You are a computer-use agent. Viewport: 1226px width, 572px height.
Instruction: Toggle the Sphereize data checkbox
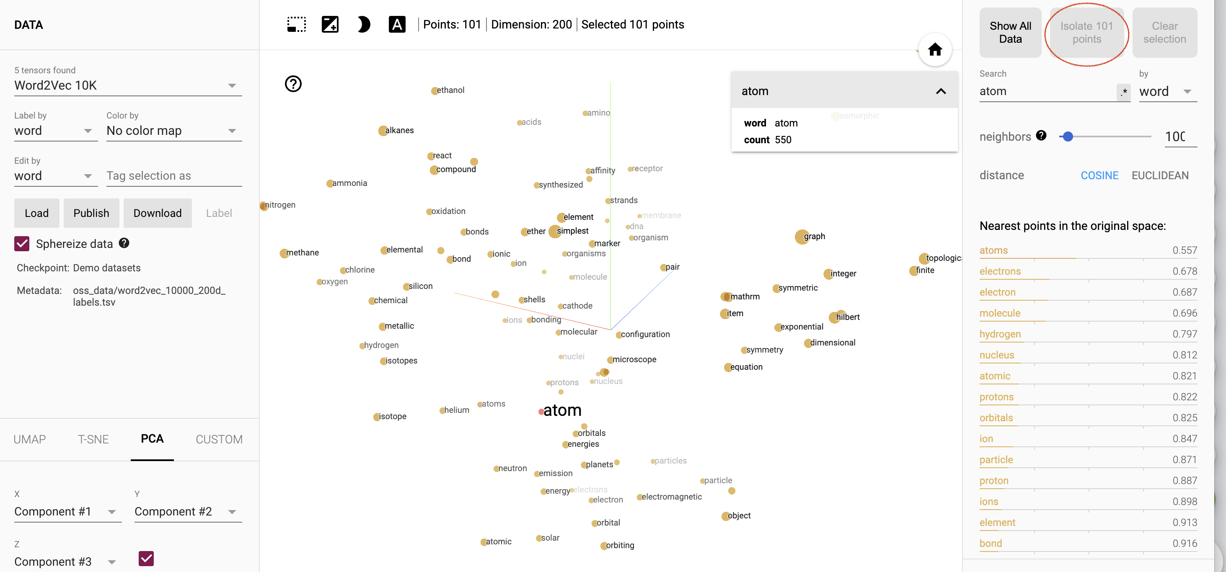[x=22, y=243]
